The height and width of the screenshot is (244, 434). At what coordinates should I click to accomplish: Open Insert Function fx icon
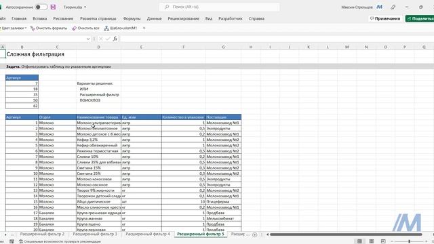pyautogui.click(x=115, y=39)
